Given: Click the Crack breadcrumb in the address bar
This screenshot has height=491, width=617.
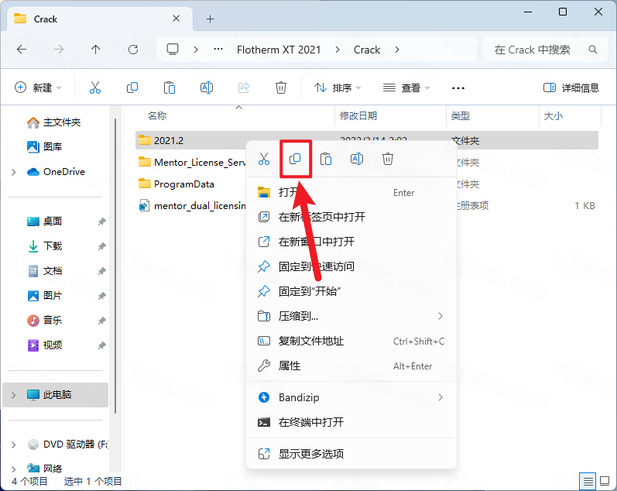Looking at the screenshot, I should 367,50.
